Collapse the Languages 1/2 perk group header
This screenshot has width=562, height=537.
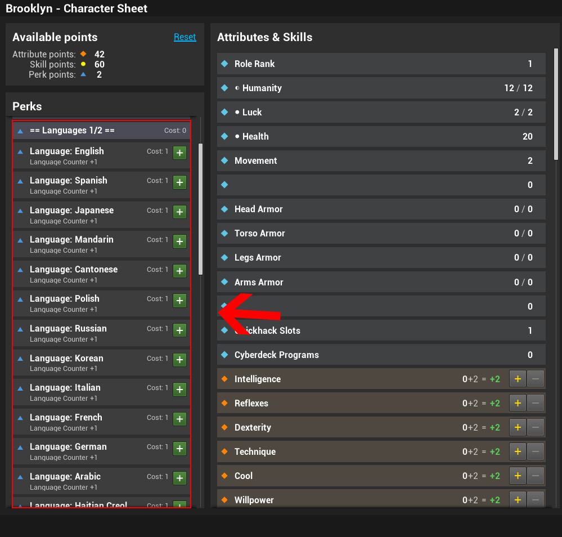tap(101, 131)
